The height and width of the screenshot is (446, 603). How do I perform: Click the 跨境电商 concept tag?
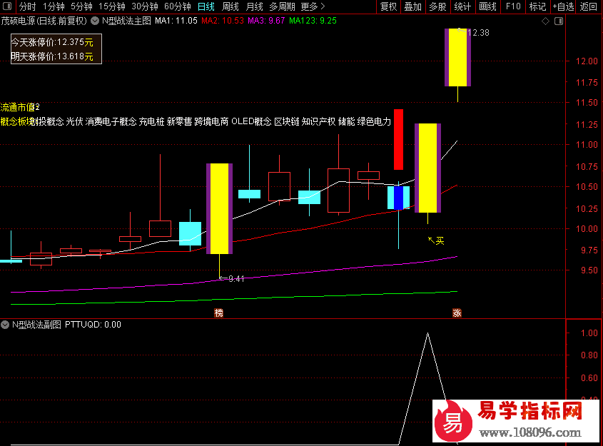211,121
